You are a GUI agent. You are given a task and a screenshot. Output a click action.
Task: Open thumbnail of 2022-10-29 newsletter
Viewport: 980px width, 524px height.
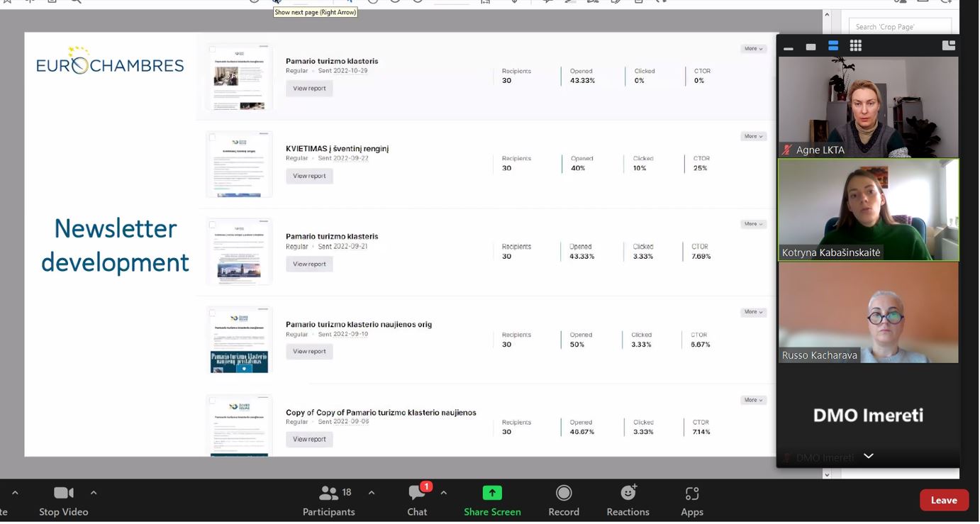click(x=239, y=77)
